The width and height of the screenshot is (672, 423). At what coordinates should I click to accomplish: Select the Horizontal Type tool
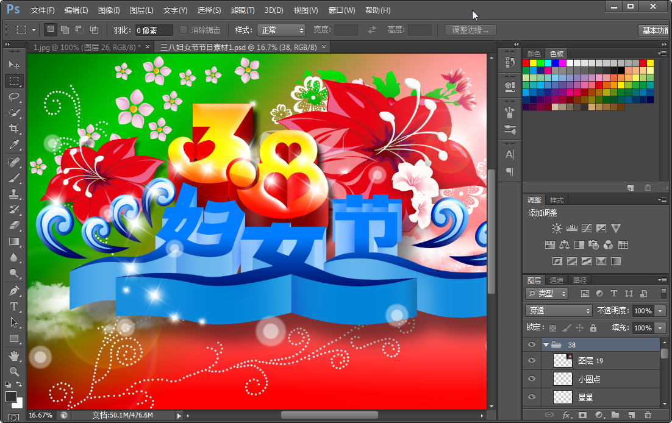click(14, 307)
